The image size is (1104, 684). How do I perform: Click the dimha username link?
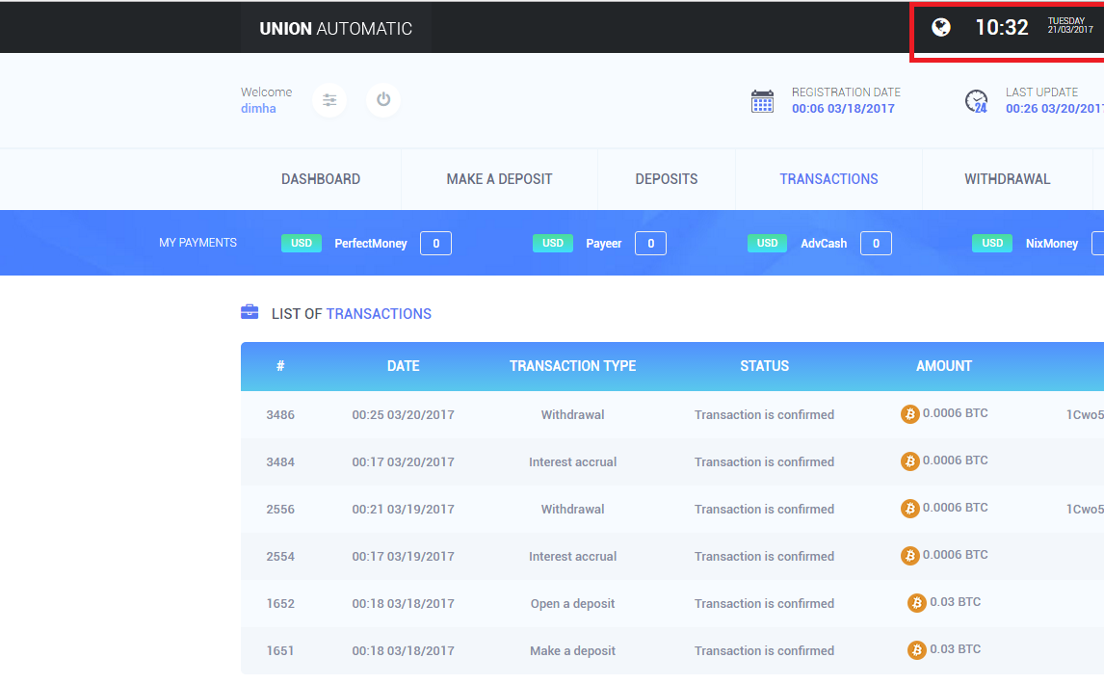258,109
